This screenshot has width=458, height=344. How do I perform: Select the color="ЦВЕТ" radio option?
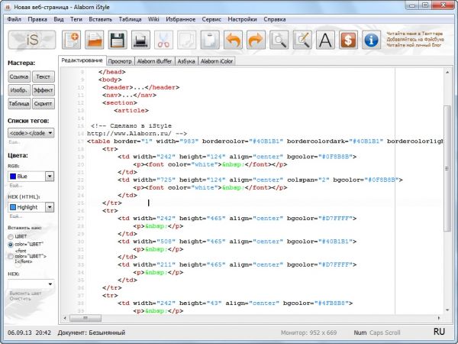[10, 245]
